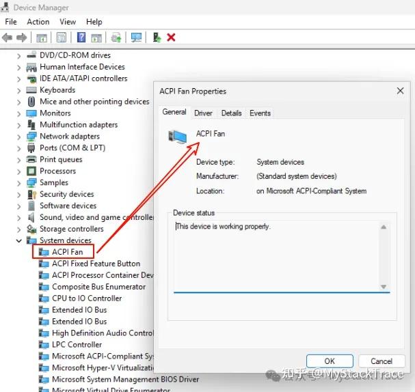Screen dimensions: 415x392
Task: Expand the Keyboards node chevron
Action: point(18,91)
